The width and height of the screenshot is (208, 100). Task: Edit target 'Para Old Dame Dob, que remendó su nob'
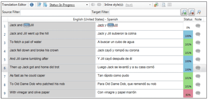[x=127, y=84]
